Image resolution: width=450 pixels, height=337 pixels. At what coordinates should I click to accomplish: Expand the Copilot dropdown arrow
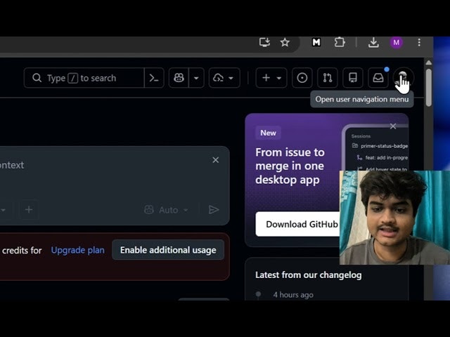(x=196, y=78)
